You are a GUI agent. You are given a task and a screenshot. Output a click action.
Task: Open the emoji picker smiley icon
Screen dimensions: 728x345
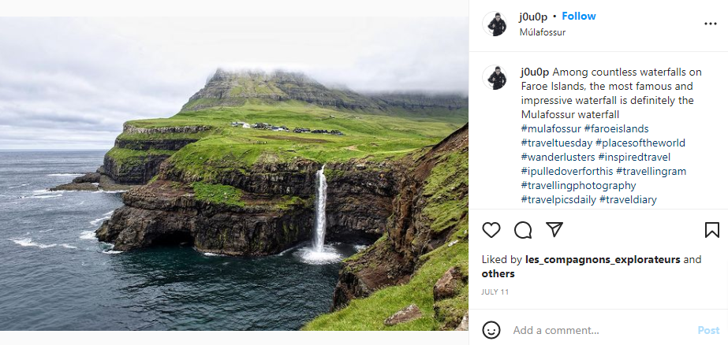pos(491,330)
